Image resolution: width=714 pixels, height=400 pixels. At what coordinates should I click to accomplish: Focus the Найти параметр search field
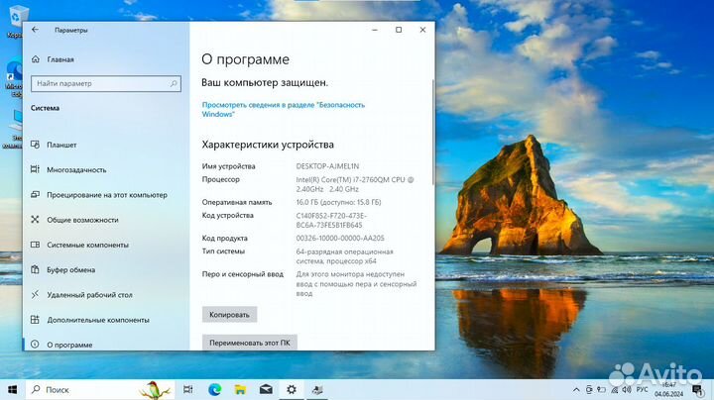[x=106, y=83]
